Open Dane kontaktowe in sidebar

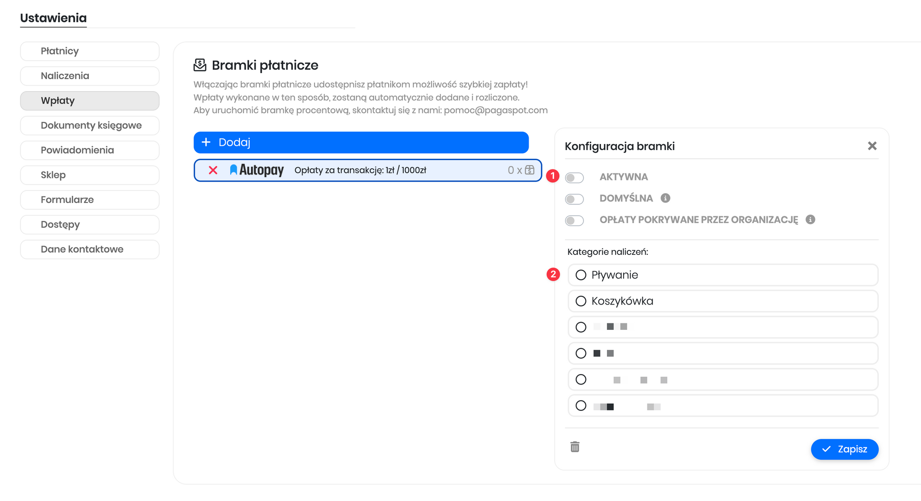[90, 249]
